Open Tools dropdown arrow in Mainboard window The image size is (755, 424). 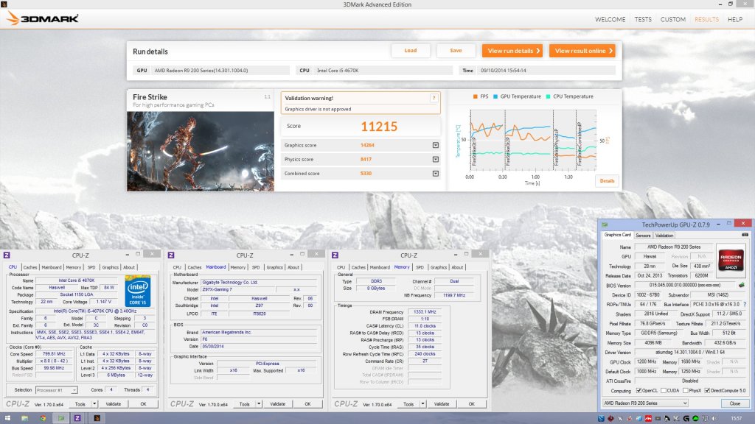[x=259, y=404]
